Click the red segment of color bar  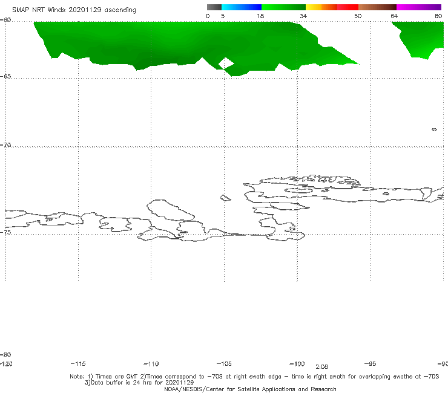click(x=348, y=7)
